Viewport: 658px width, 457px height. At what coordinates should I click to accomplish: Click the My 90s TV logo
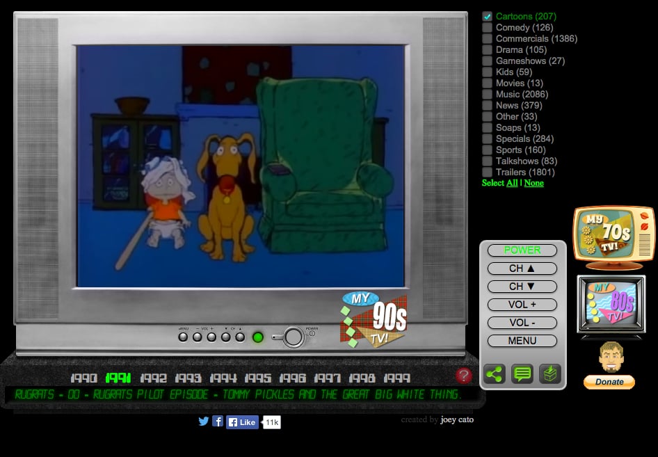pyautogui.click(x=374, y=319)
